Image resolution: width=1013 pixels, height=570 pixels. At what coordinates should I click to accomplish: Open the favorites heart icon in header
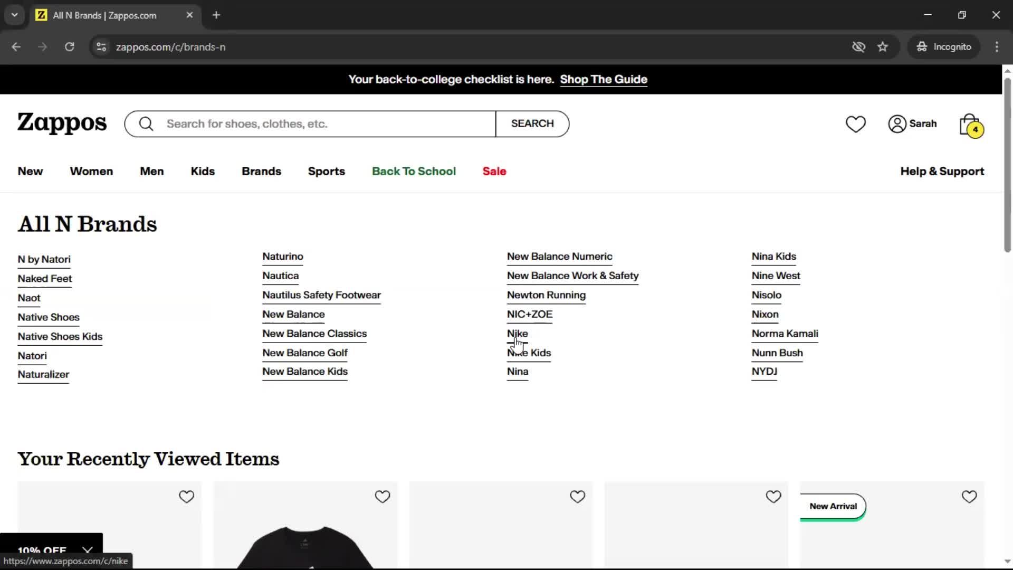pyautogui.click(x=855, y=124)
